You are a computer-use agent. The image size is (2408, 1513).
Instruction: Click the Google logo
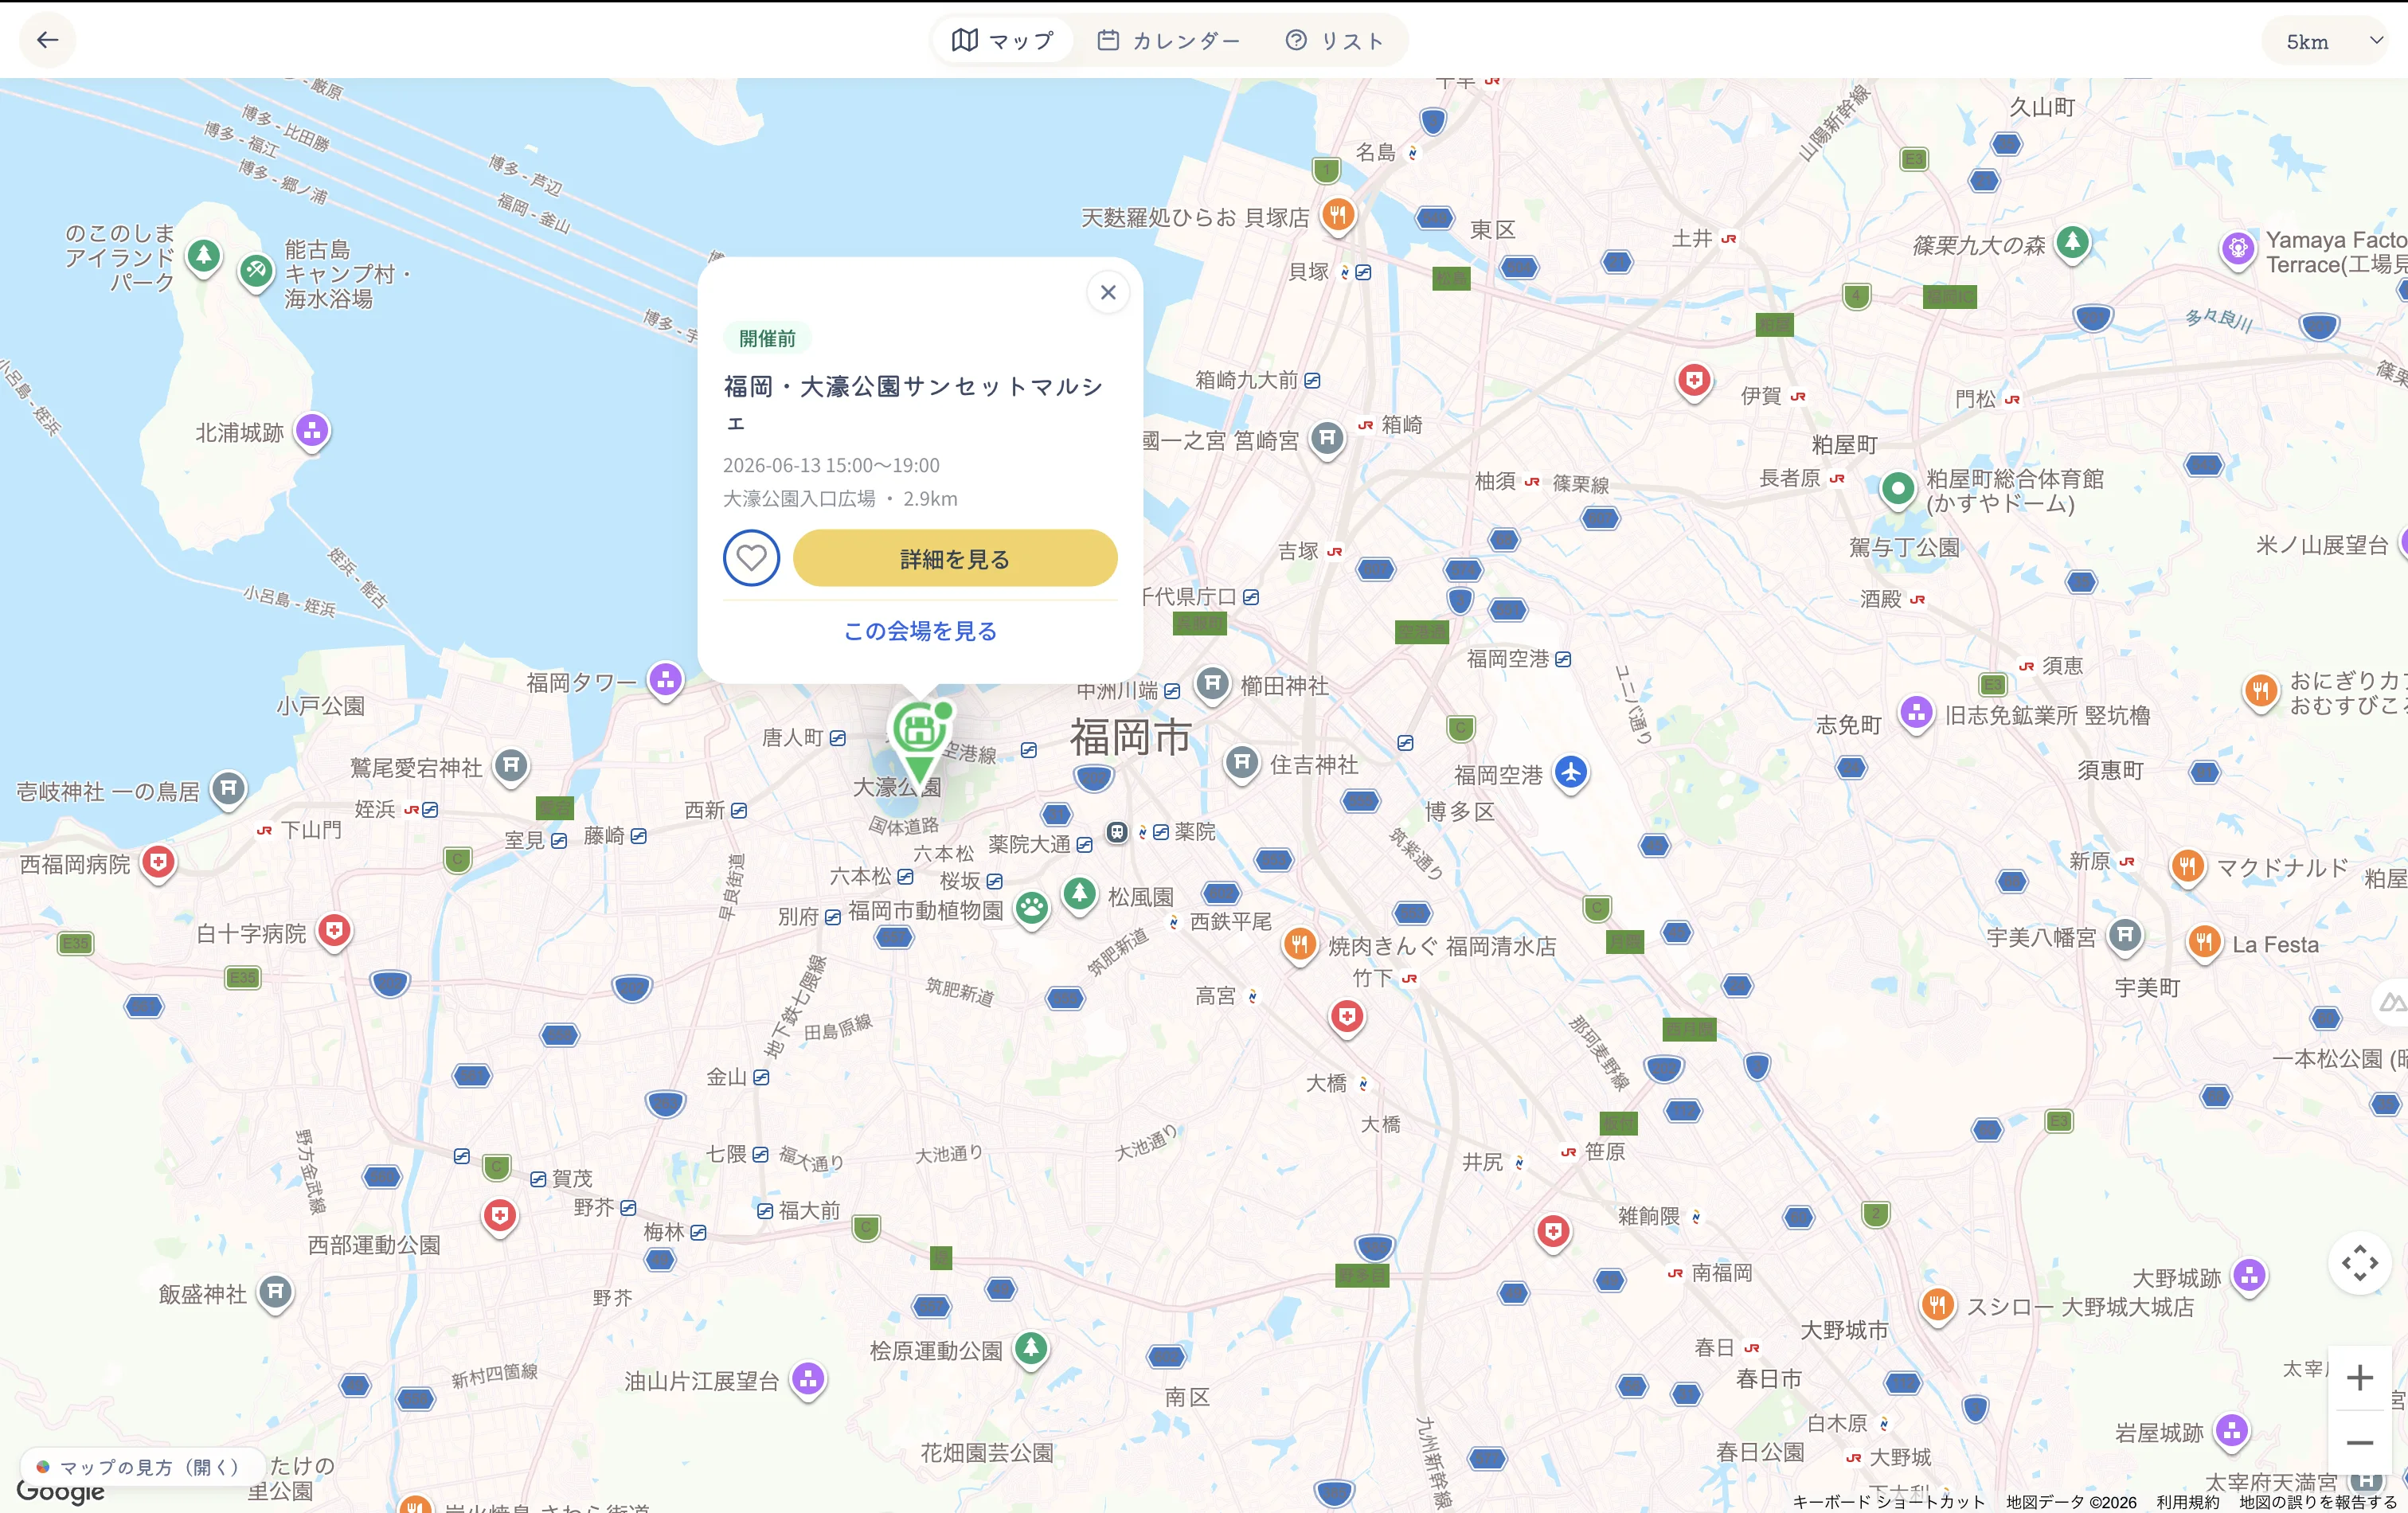coord(60,1491)
